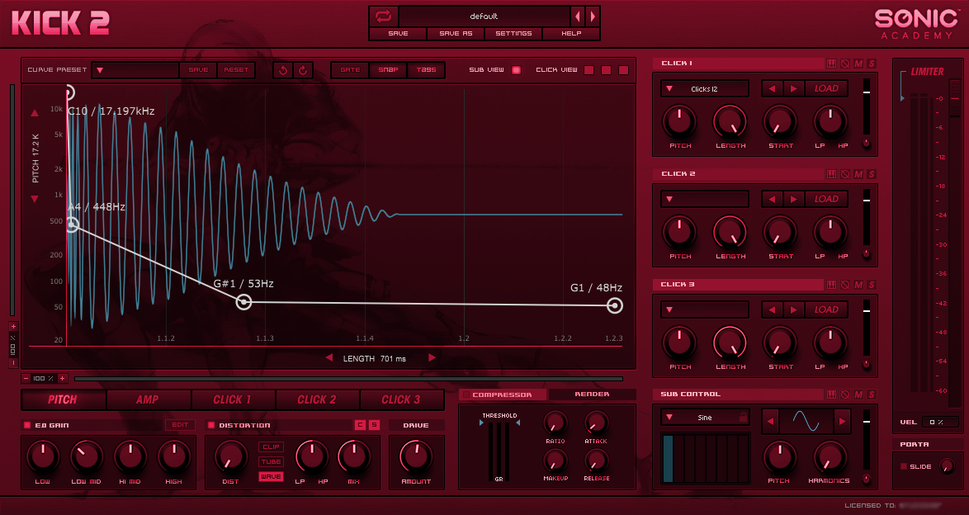Select the G#1 / 53Hz curve node

244,302
